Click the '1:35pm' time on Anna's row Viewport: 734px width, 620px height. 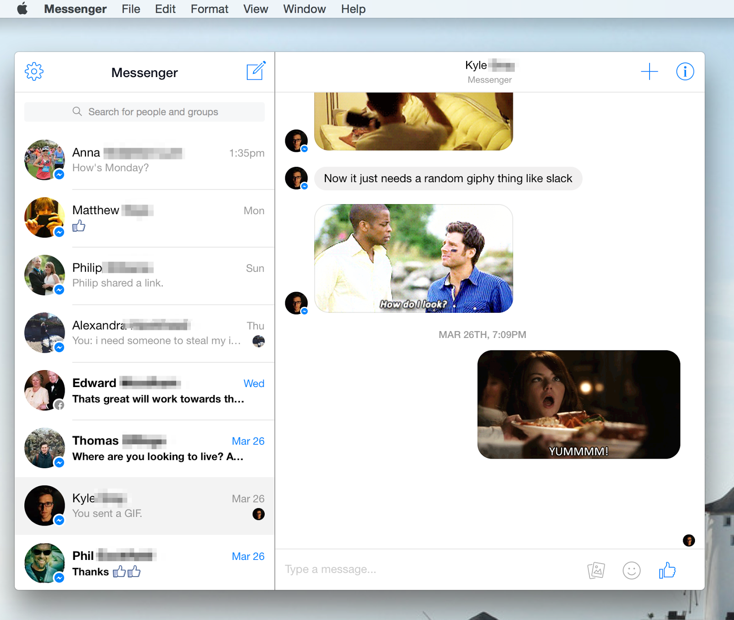point(247,153)
